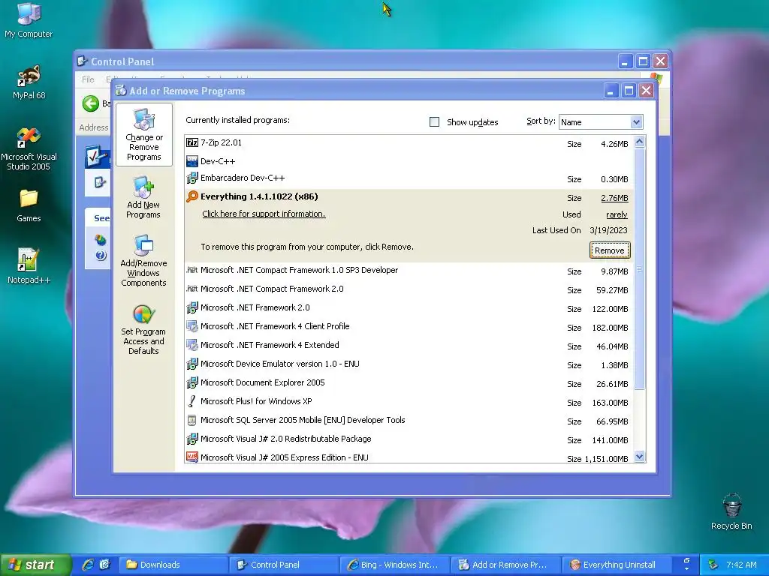Switch to Bing - Windows Internet taskbar button
Image resolution: width=769 pixels, height=576 pixels.
396,565
